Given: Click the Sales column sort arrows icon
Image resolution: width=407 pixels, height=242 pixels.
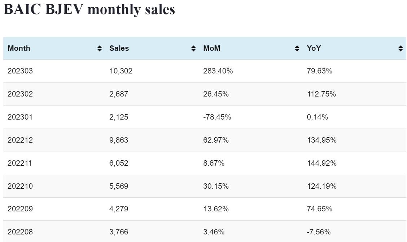Looking at the screenshot, I should coord(193,49).
